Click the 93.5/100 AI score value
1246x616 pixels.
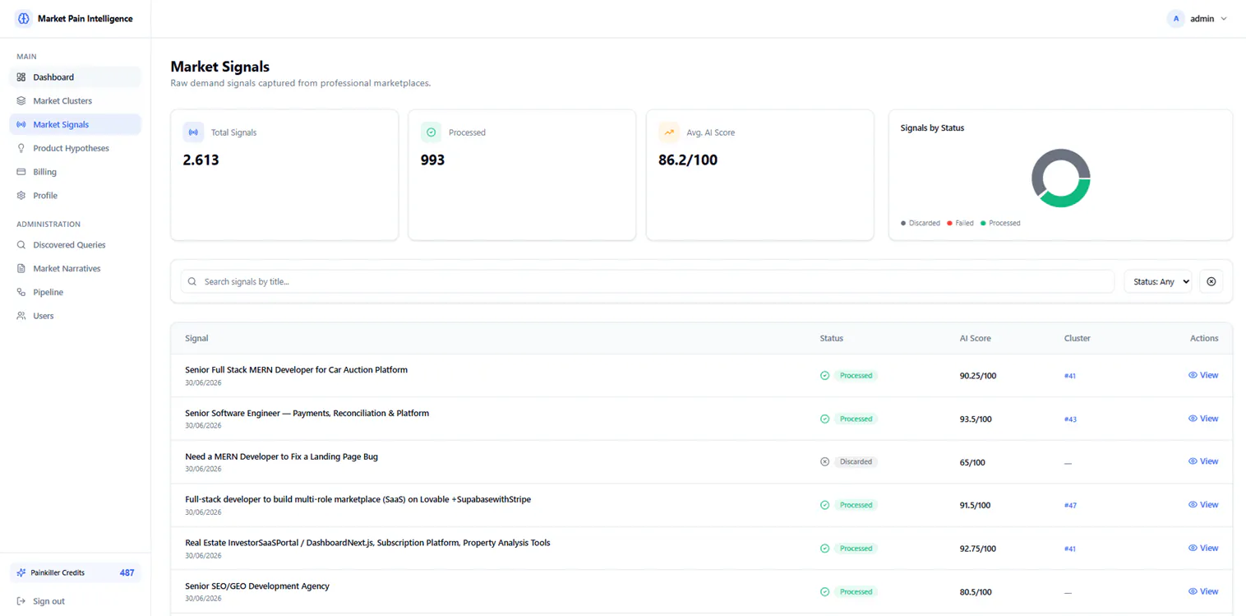tap(976, 419)
